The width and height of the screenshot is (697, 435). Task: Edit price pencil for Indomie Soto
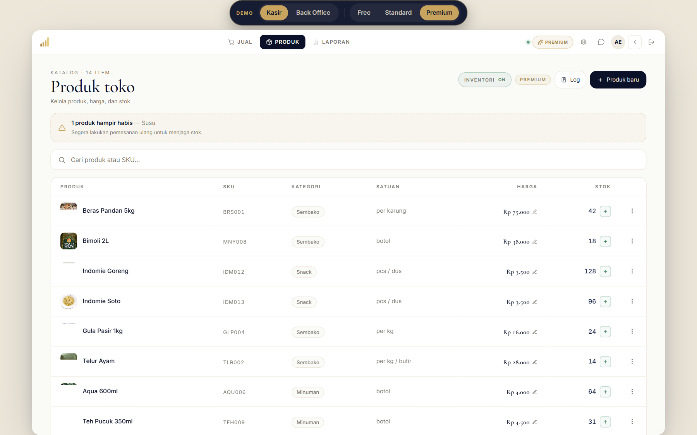(x=534, y=302)
